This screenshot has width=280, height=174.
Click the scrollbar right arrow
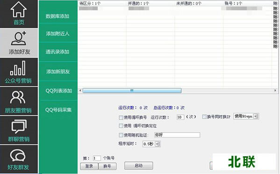coord(275,90)
